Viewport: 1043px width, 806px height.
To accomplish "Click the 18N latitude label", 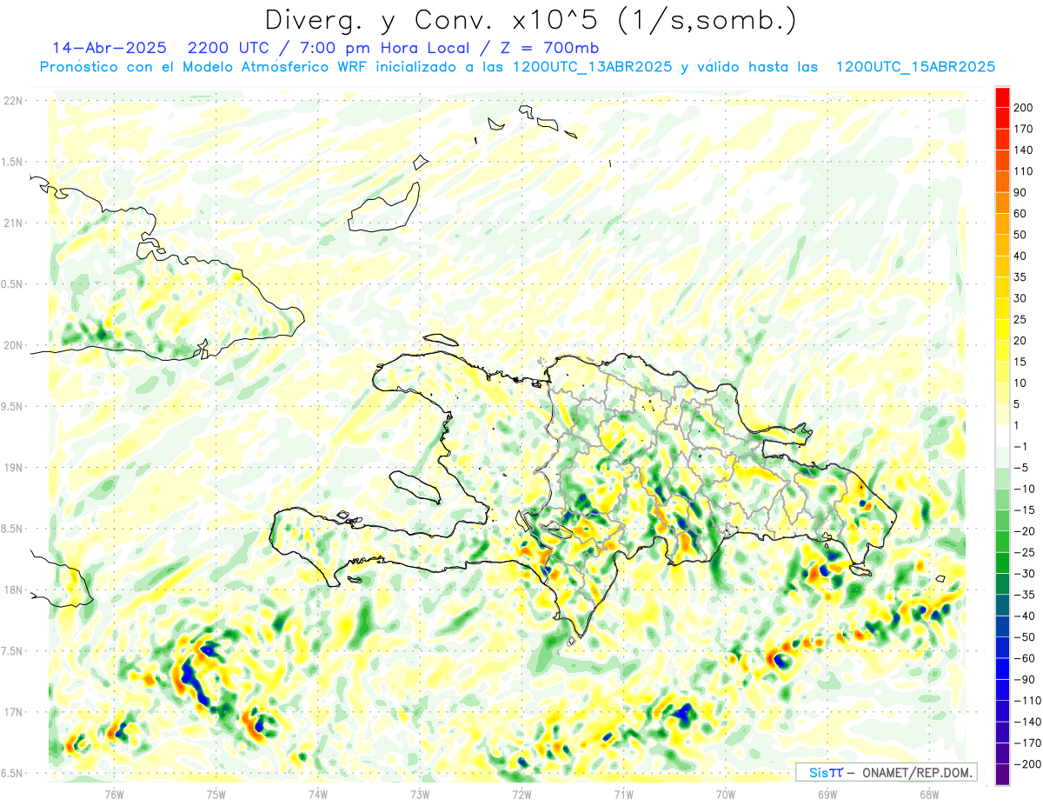I will click(x=13, y=590).
